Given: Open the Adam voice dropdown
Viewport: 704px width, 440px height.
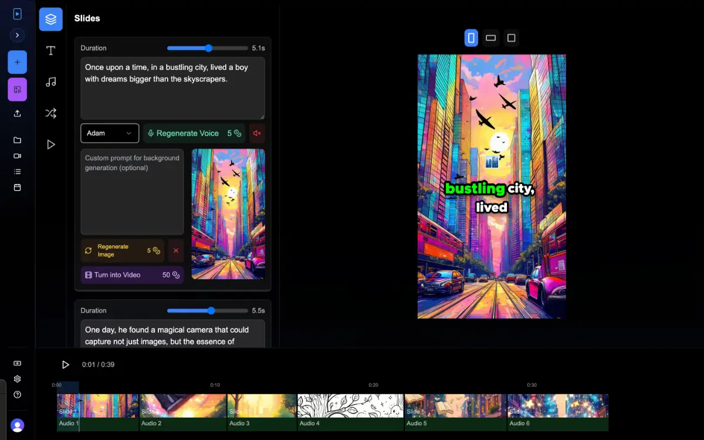Looking at the screenshot, I should coord(110,133).
